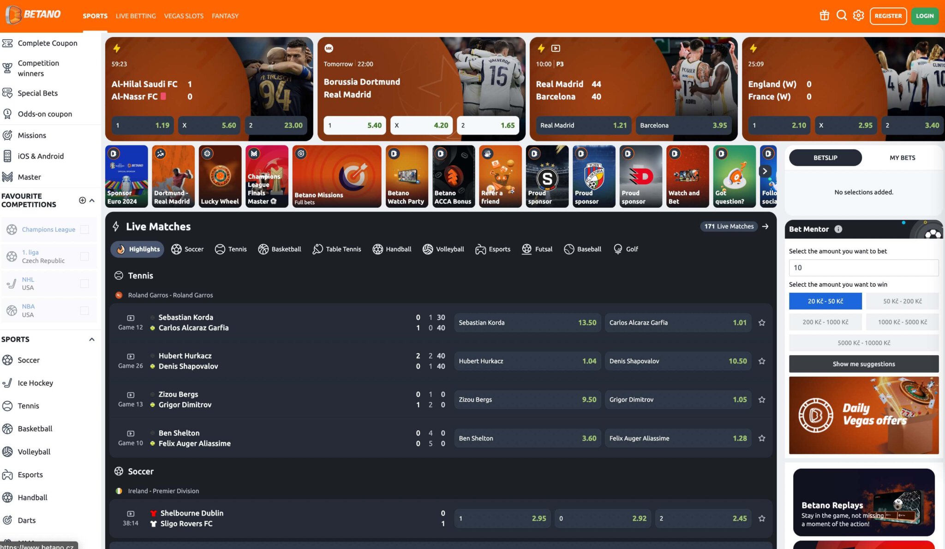Select the 5000 Kč - 10000 Kč win amount

[x=864, y=343]
